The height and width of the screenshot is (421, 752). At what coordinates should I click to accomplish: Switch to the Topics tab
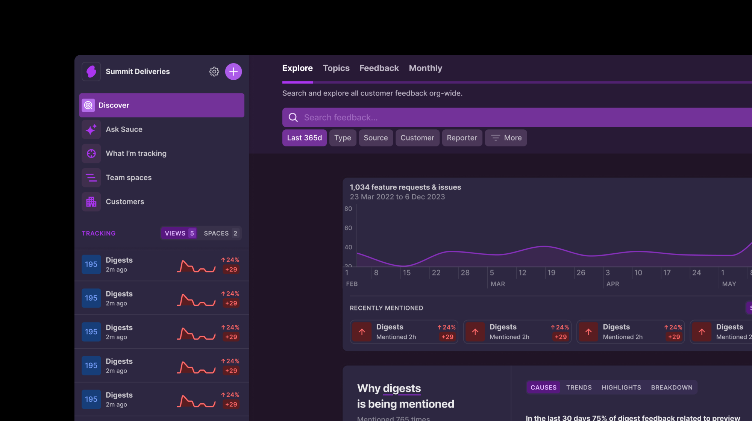[x=336, y=68]
